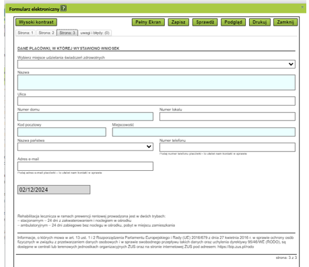This screenshot has width=309, height=267.
Task: Click the Zamknij button
Action: click(x=285, y=22)
